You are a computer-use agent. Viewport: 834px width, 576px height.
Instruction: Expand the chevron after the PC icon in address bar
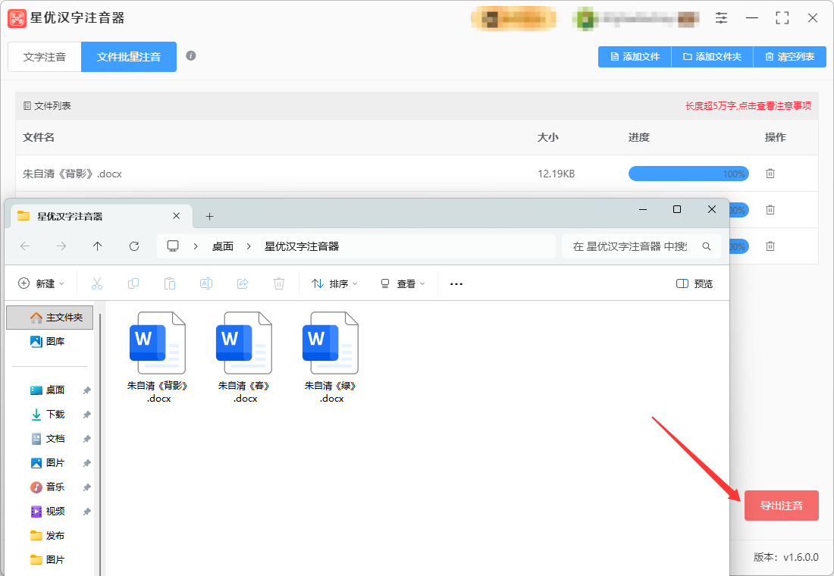click(196, 246)
